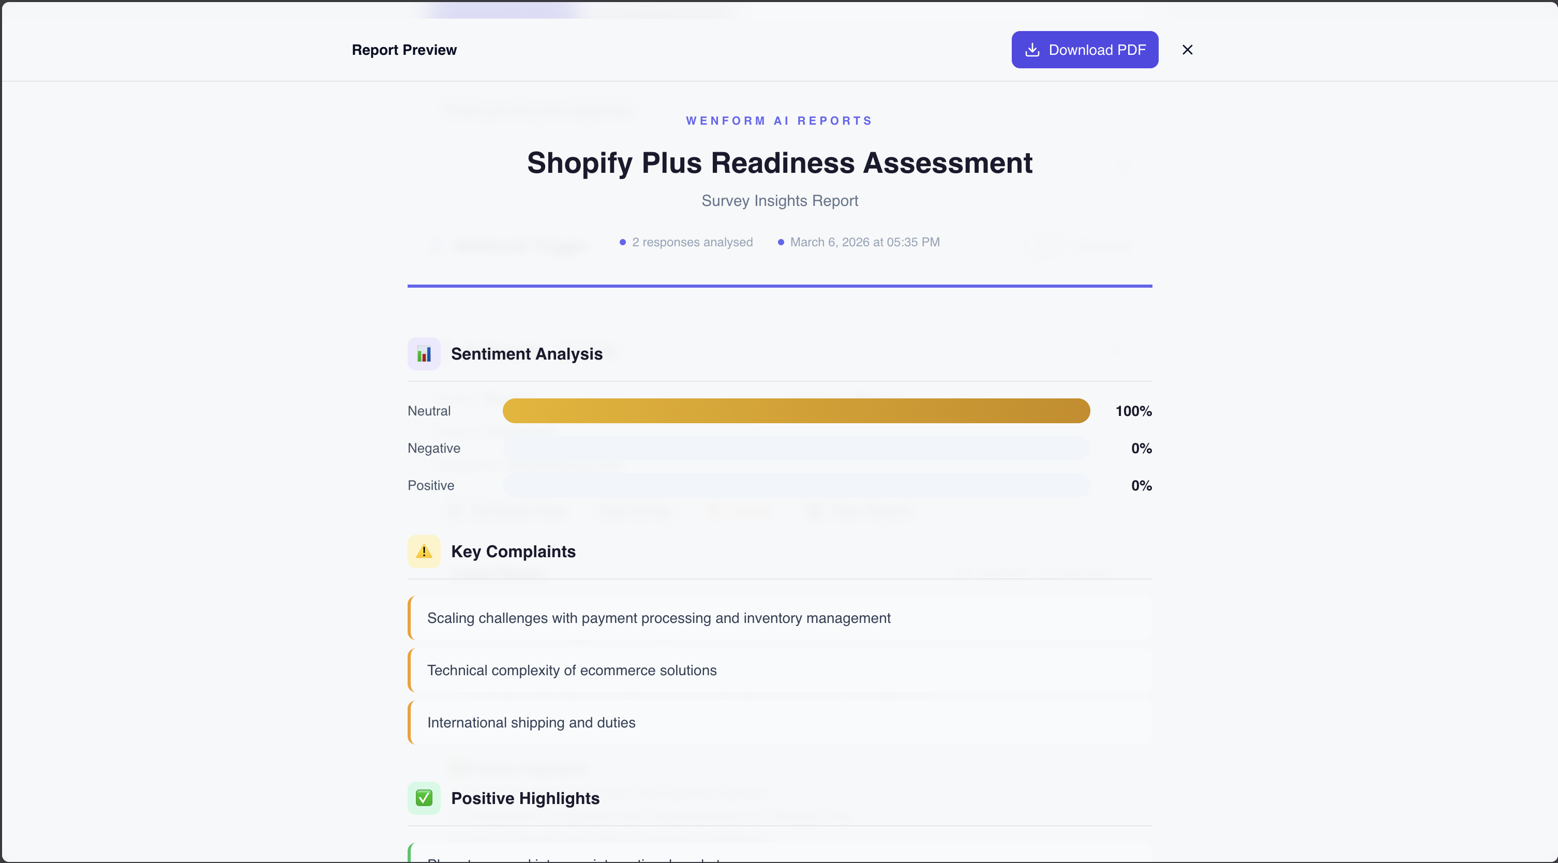Select the Scaling challenges complaint card
This screenshot has height=863, width=1558.
point(780,617)
